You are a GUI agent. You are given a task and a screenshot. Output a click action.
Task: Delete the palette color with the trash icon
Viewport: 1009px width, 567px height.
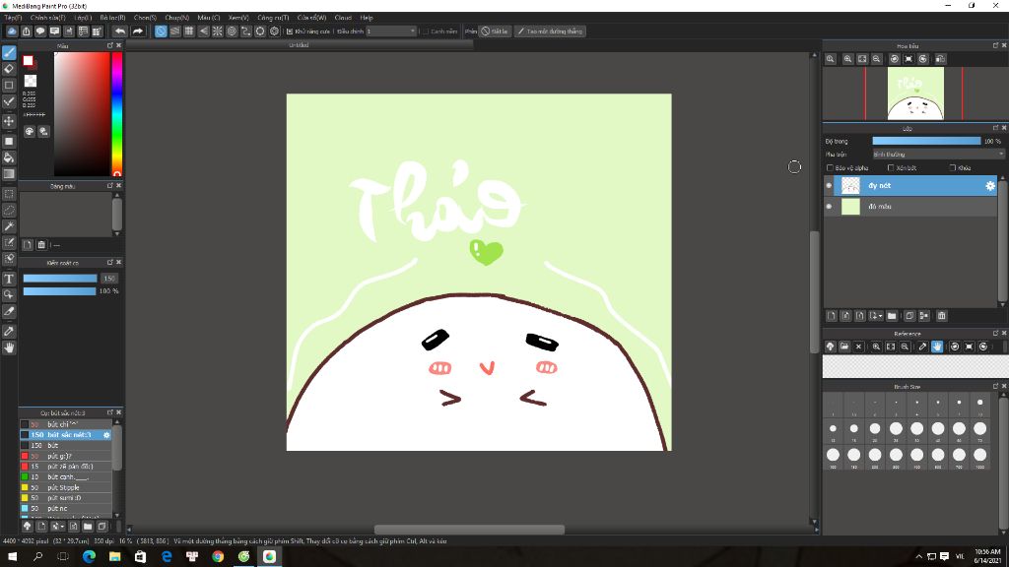41,245
